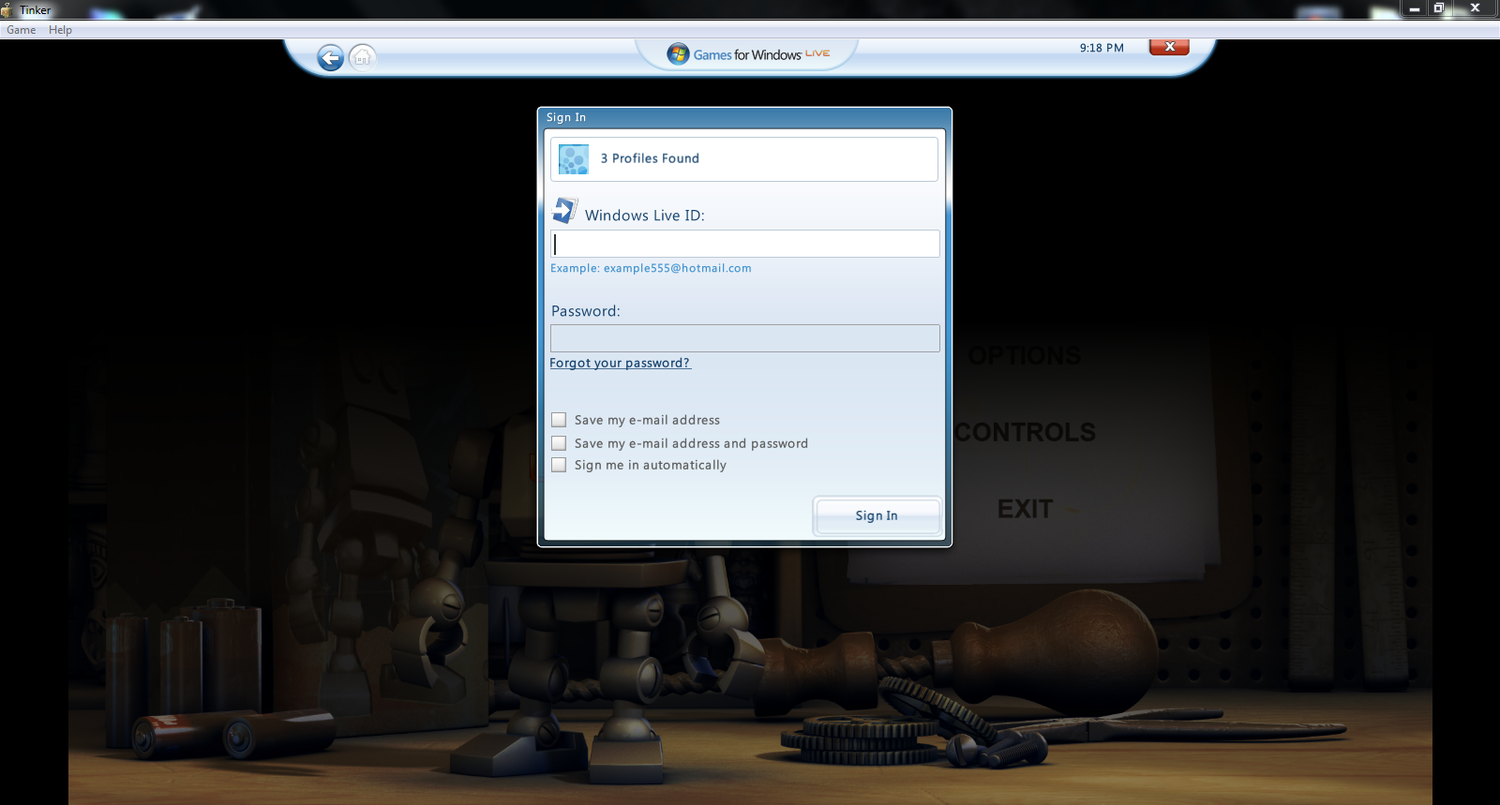Select EXIT on the game menu

click(1026, 509)
